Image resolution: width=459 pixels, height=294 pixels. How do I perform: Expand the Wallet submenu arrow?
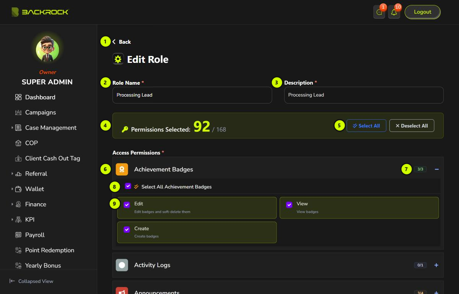[12, 189]
